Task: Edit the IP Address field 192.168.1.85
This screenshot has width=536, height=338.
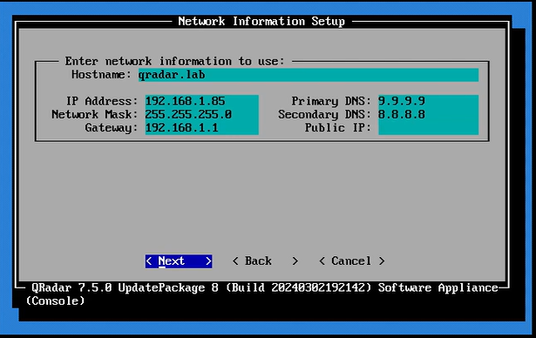Action: coord(201,102)
